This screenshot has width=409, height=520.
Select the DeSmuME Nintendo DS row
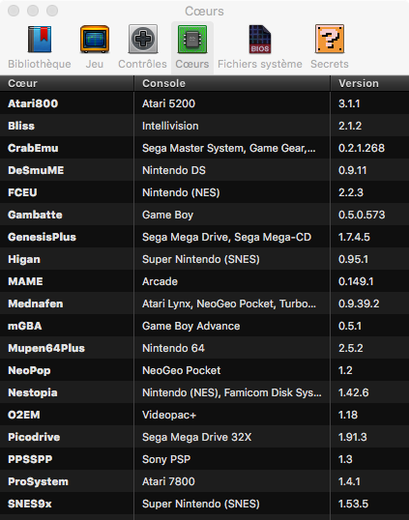204,170
